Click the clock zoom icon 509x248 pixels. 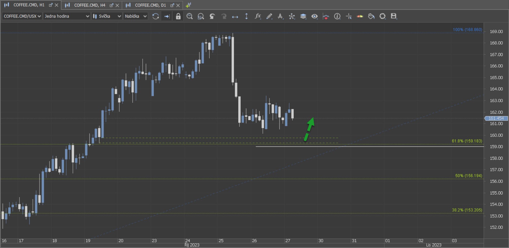[x=190, y=16]
